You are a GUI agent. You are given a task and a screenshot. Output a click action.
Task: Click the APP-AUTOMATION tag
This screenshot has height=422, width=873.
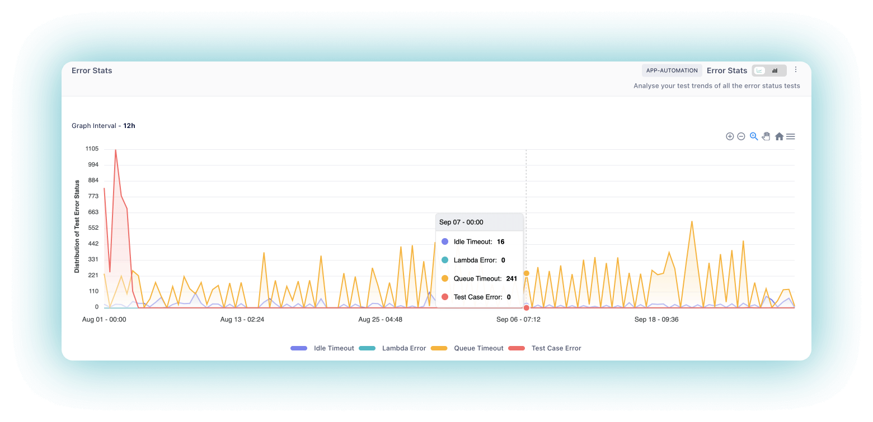tap(672, 70)
